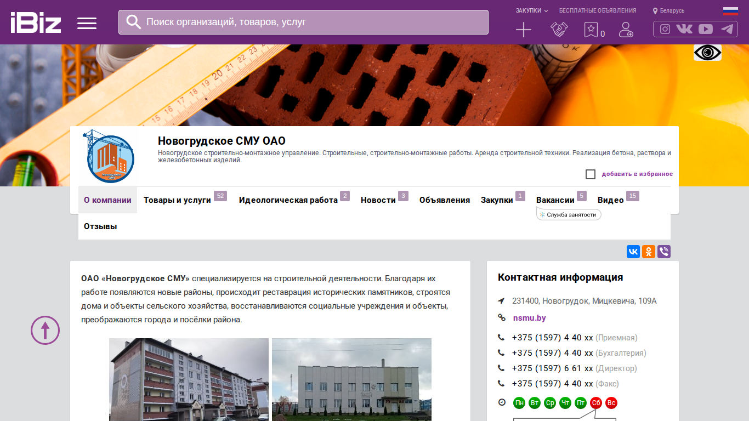The width and height of the screenshot is (749, 421).
Task: Open the 'Отзывы' tab
Action: point(100,226)
